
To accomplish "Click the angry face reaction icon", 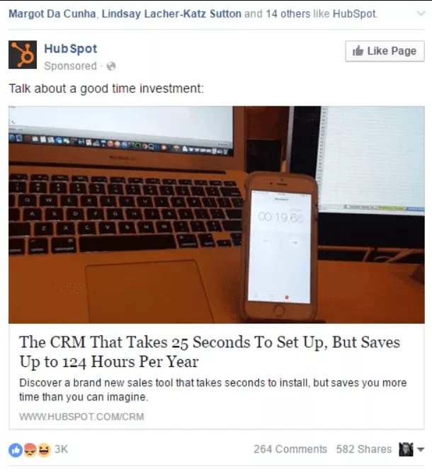I will [x=30, y=450].
